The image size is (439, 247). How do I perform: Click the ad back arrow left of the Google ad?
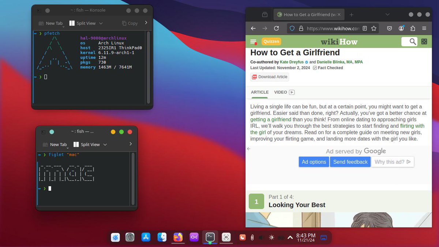[249, 149]
